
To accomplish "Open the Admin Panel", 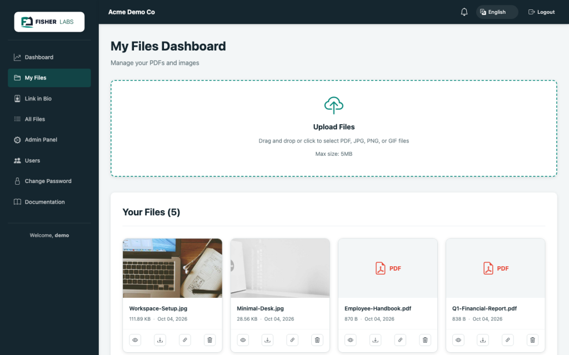I will (x=49, y=140).
